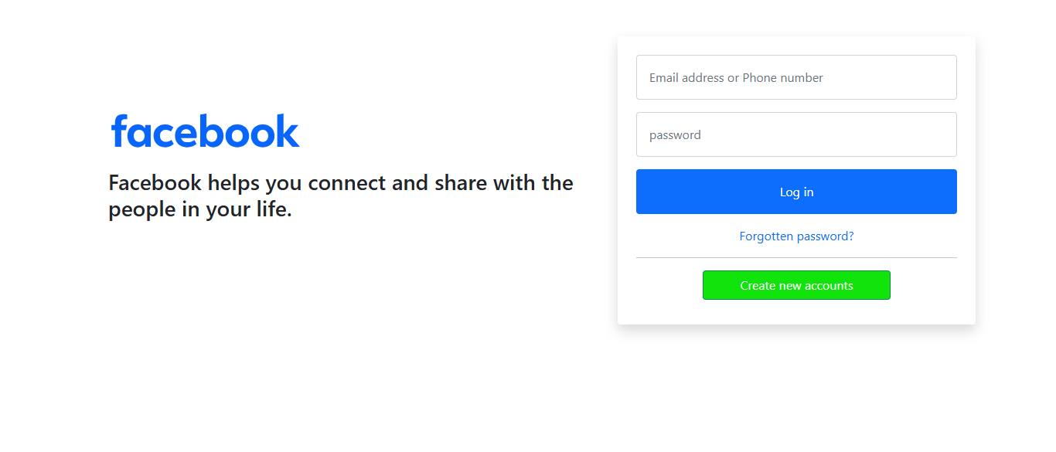Image resolution: width=1056 pixels, height=452 pixels.
Task: Hit the Log in button label
Action: tap(796, 192)
